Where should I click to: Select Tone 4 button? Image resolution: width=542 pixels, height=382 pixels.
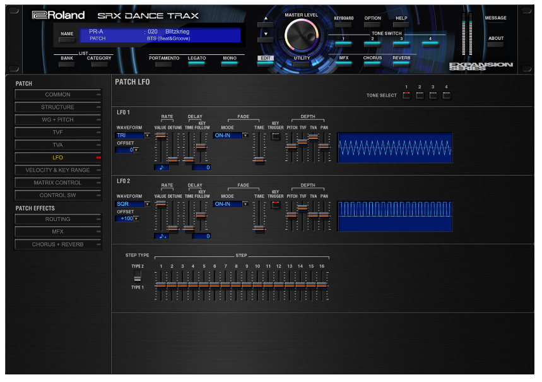click(x=446, y=95)
